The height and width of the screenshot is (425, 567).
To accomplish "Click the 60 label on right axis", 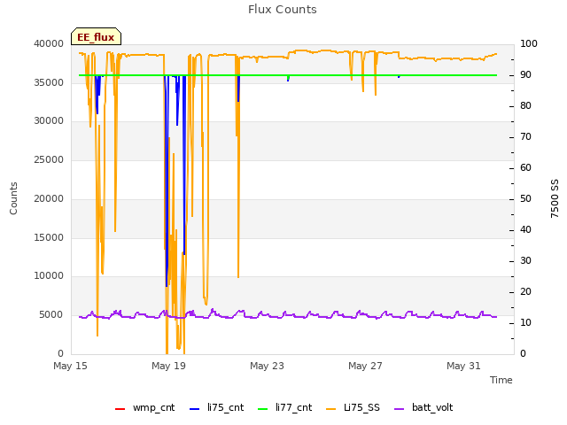I will (x=525, y=167).
